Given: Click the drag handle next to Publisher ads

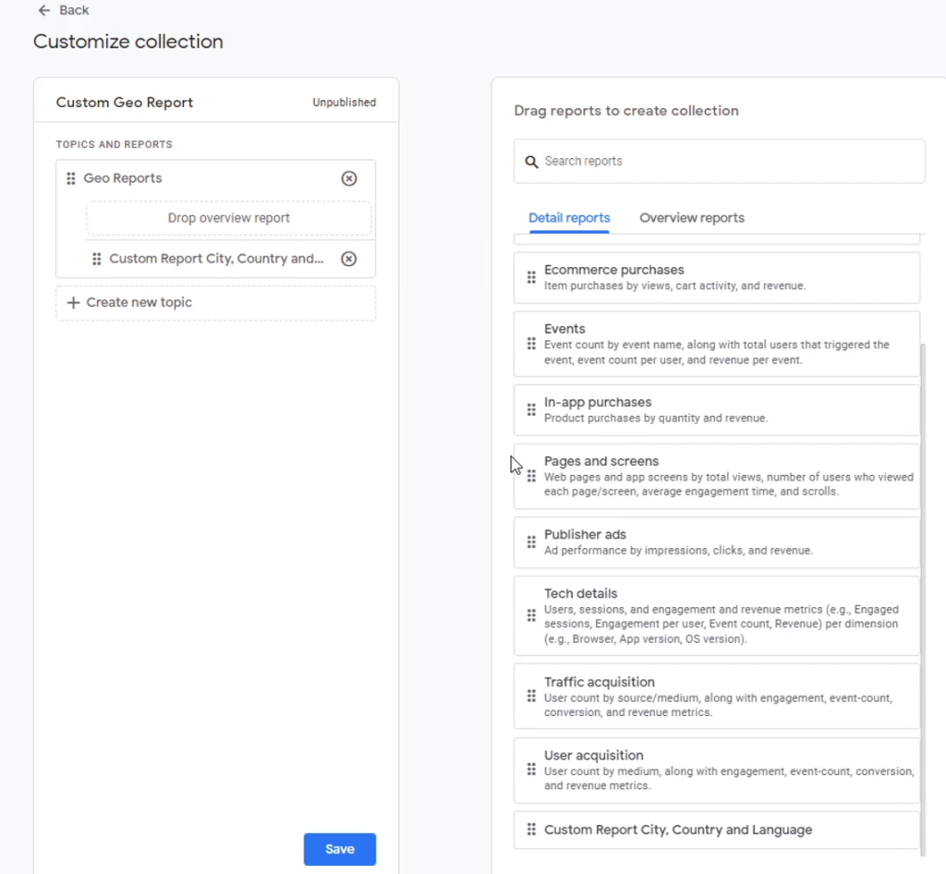Looking at the screenshot, I should click(x=531, y=541).
